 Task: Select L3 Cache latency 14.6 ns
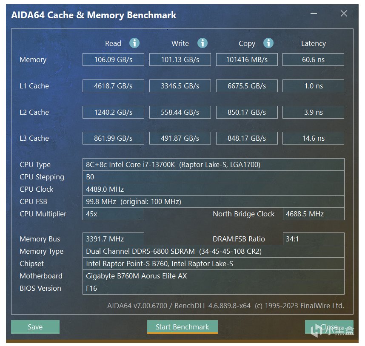click(313, 138)
